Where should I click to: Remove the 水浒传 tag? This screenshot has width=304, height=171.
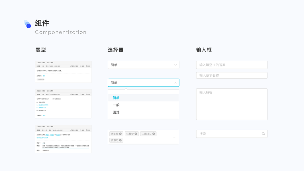point(121,134)
